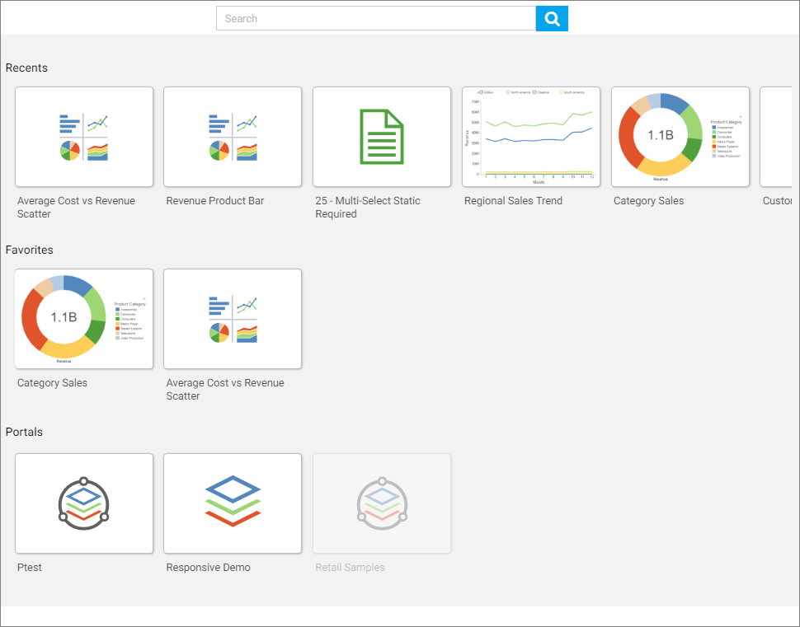Click into the Search input field

click(x=376, y=18)
